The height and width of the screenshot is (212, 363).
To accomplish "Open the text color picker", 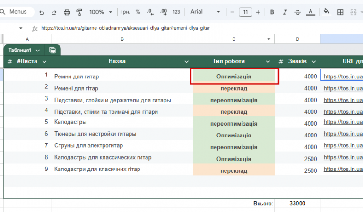I will click(x=311, y=12).
